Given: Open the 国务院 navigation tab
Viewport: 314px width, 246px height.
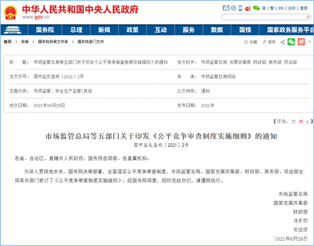Looking at the screenshot, I should pos(45,30).
